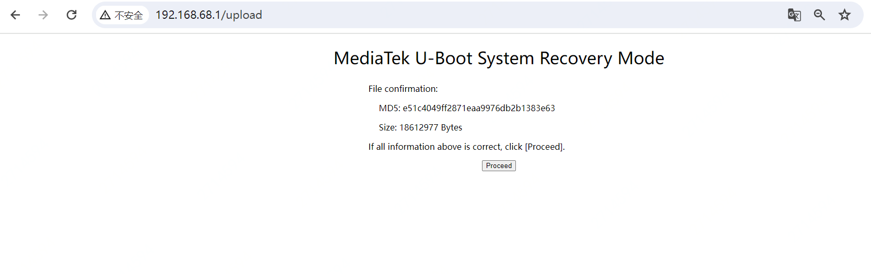
Task: Go back using the back arrow
Action: coord(15,15)
